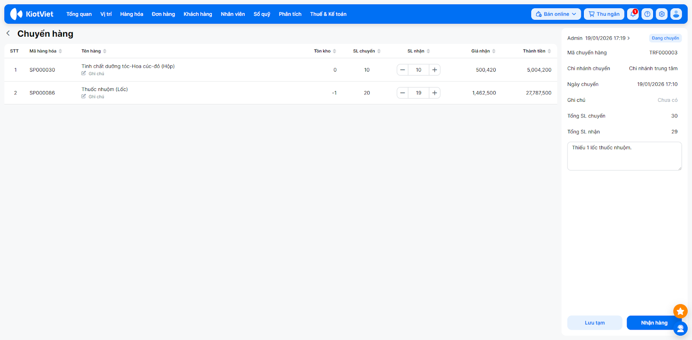Click the KiotViet logo
This screenshot has height=340, width=692.
pyautogui.click(x=32, y=14)
